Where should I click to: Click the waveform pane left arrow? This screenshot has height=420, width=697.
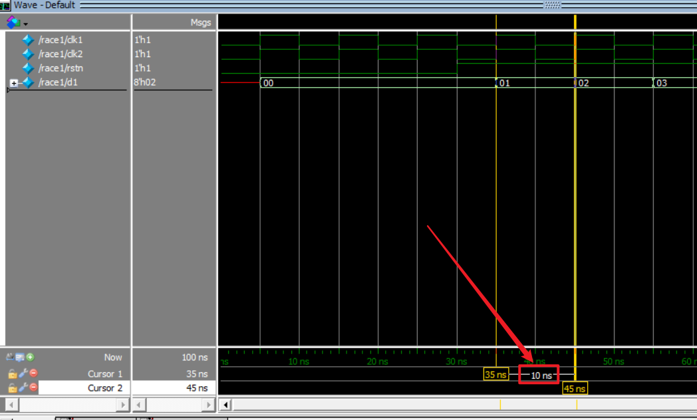(x=225, y=405)
